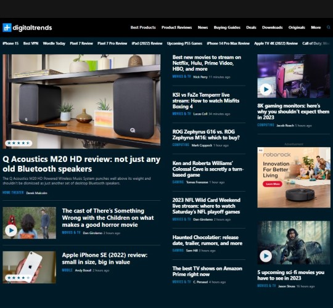Open the Best Products menu
333x308 pixels.
[143, 28]
